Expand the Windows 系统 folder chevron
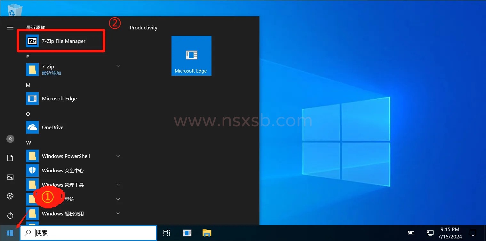 point(118,199)
